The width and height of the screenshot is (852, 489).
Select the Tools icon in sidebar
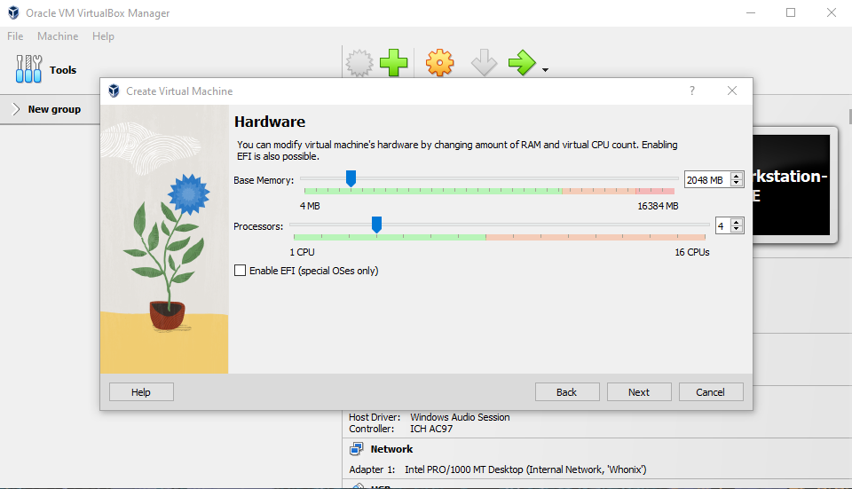(x=28, y=69)
